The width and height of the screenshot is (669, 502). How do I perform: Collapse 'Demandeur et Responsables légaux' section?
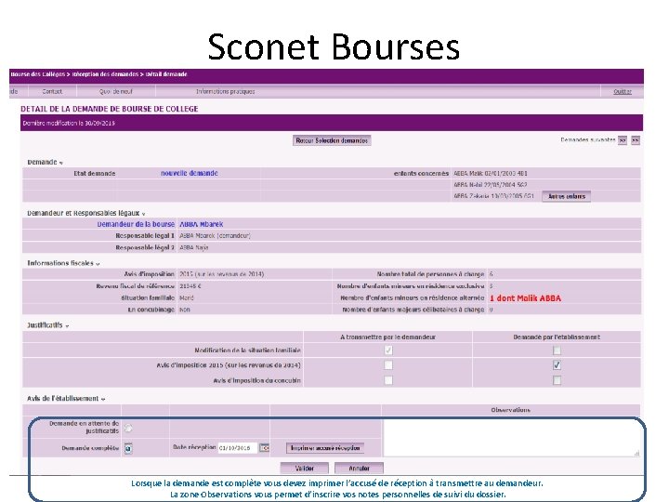click(x=143, y=214)
